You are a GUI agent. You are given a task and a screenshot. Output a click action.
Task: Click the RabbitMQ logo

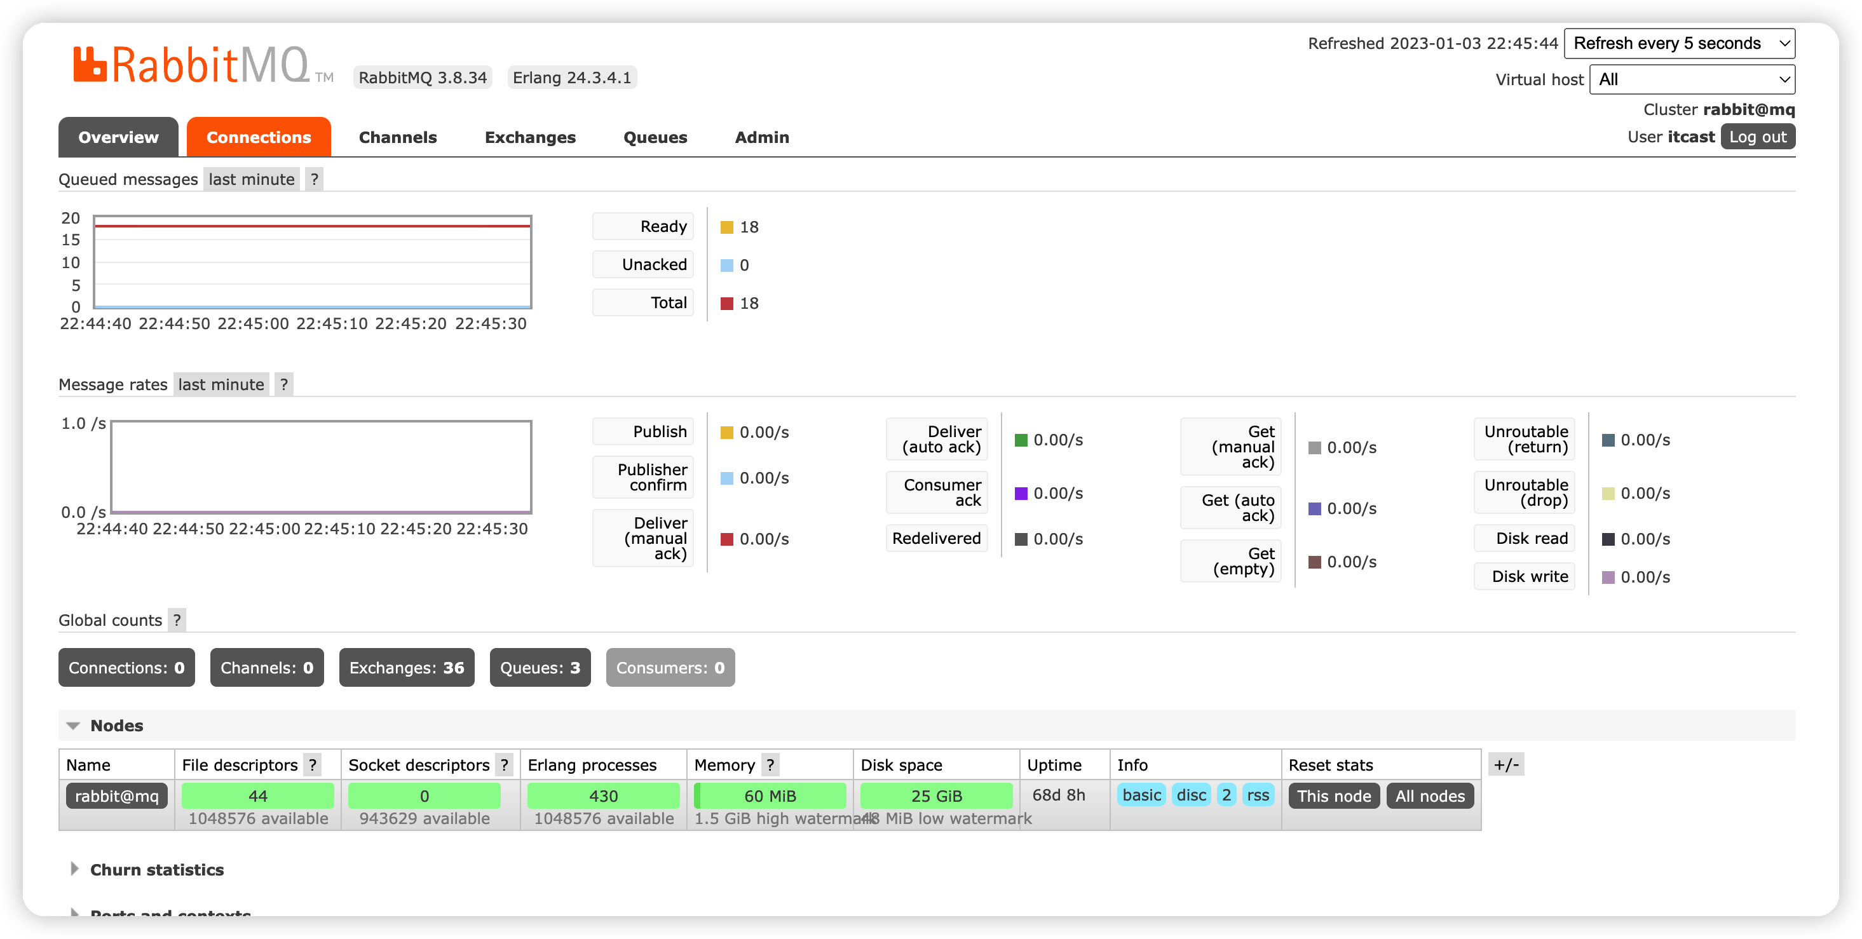click(x=203, y=64)
